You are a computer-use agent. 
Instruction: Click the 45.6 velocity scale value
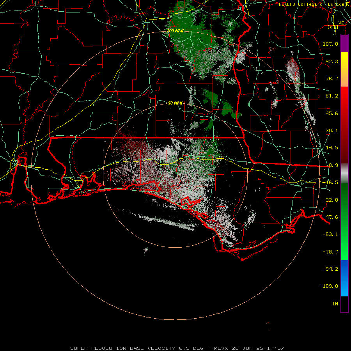pyautogui.click(x=332, y=113)
